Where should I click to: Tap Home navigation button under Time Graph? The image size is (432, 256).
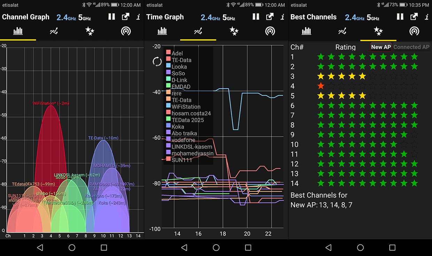[x=216, y=248]
